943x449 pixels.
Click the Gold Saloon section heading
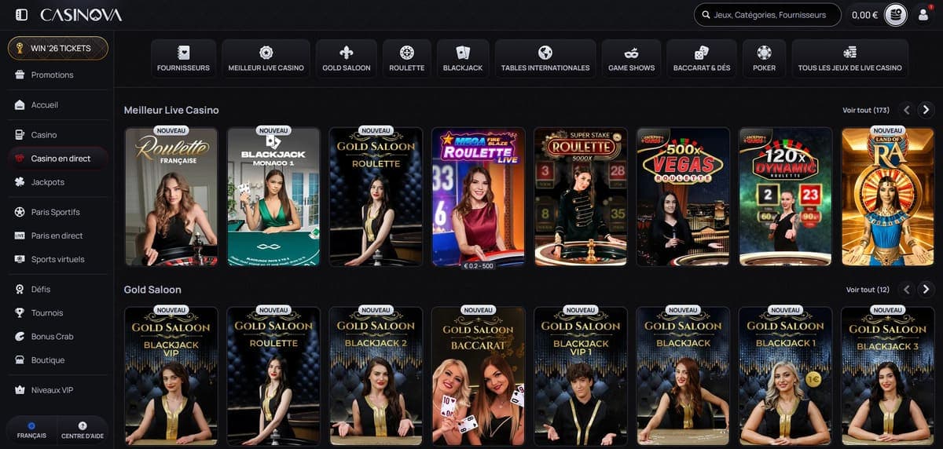click(x=152, y=290)
